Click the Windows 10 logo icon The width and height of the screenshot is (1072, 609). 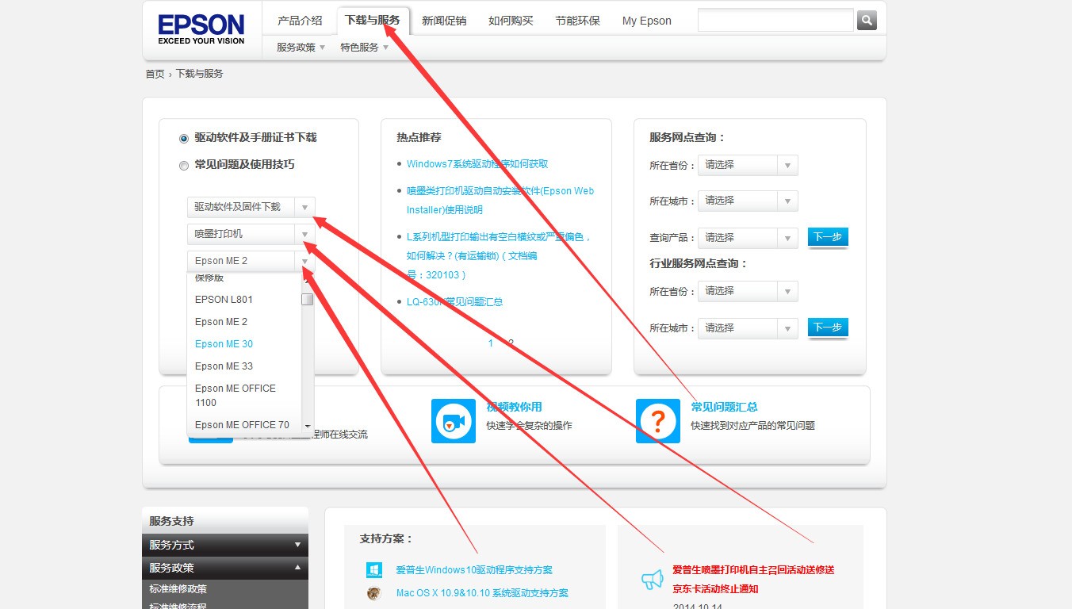click(374, 570)
